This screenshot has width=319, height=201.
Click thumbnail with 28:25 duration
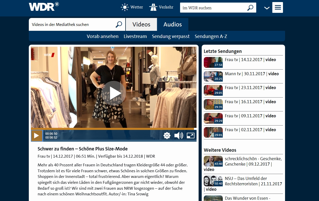pyautogui.click(x=213, y=76)
